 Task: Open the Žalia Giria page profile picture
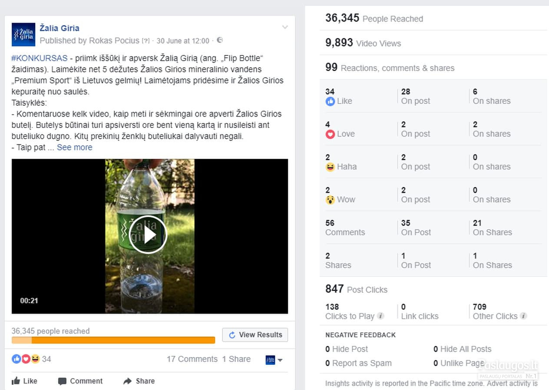23,35
